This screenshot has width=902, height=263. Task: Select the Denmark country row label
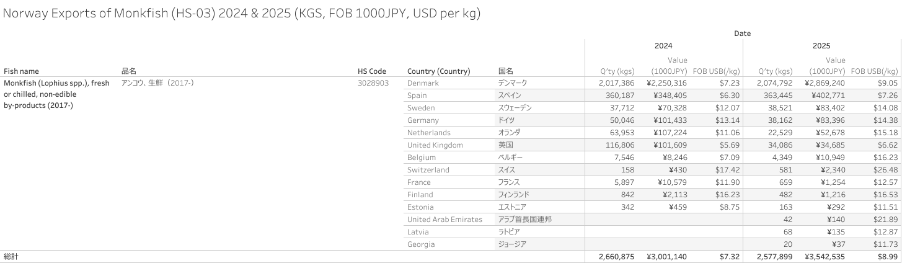423,83
